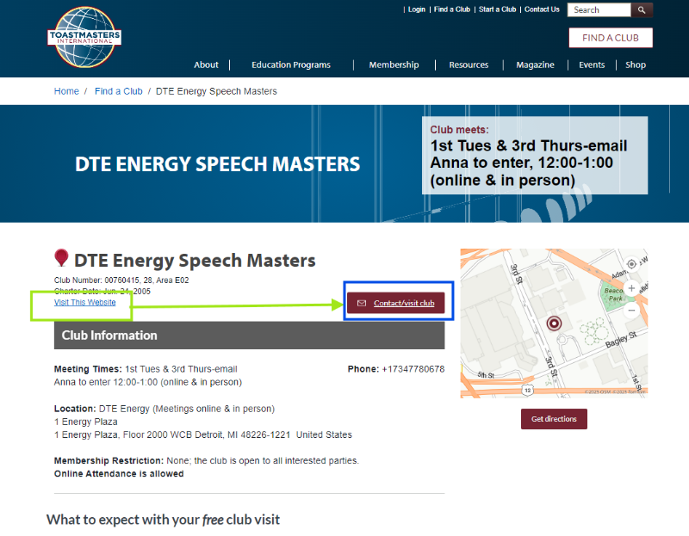The width and height of the screenshot is (689, 536).
Task: Click the envelope icon on Contact button
Action: tap(362, 304)
